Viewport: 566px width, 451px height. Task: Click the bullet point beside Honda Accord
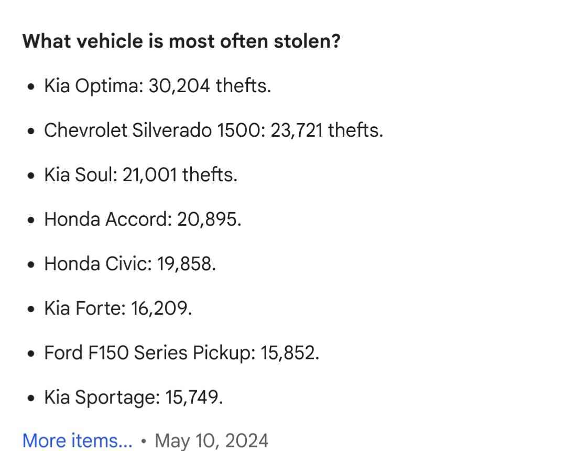(32, 220)
